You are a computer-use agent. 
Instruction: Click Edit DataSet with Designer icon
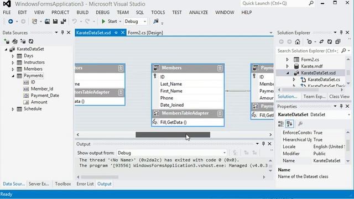coord(15,41)
